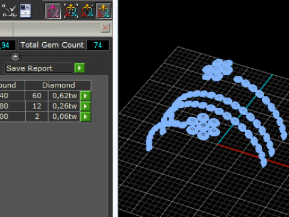
Task: Click the Diamond column header
Action: coord(58,85)
